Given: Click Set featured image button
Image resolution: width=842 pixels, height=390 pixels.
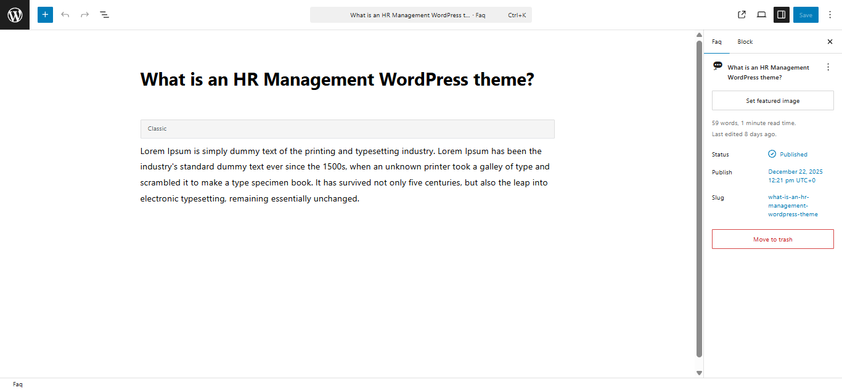Looking at the screenshot, I should (x=772, y=100).
